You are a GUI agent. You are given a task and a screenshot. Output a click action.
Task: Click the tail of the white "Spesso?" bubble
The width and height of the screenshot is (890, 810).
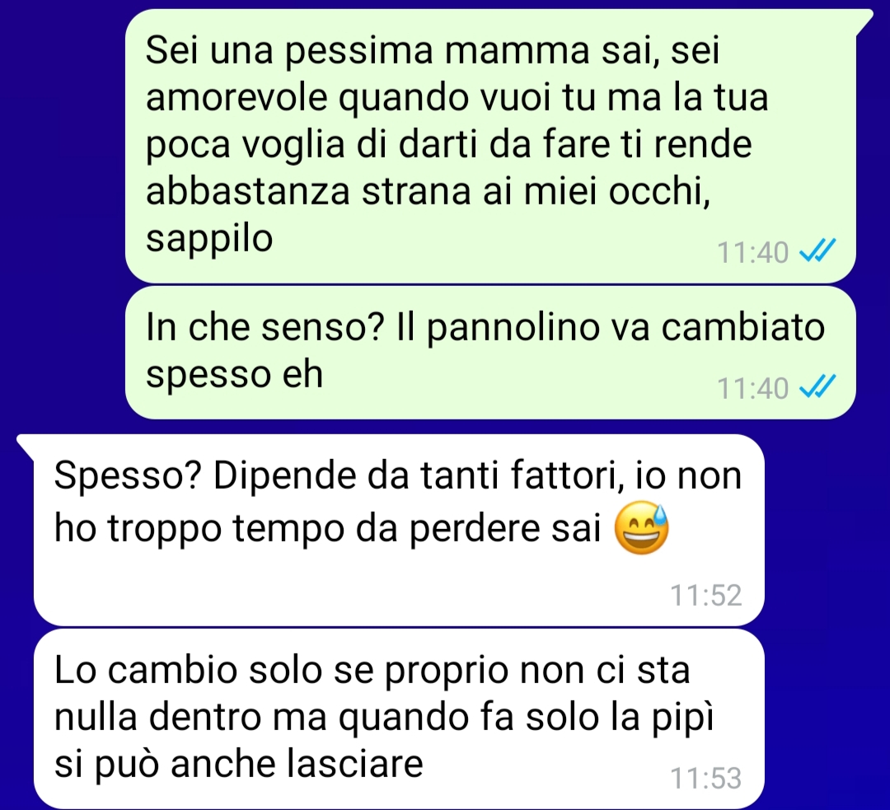coord(26,446)
